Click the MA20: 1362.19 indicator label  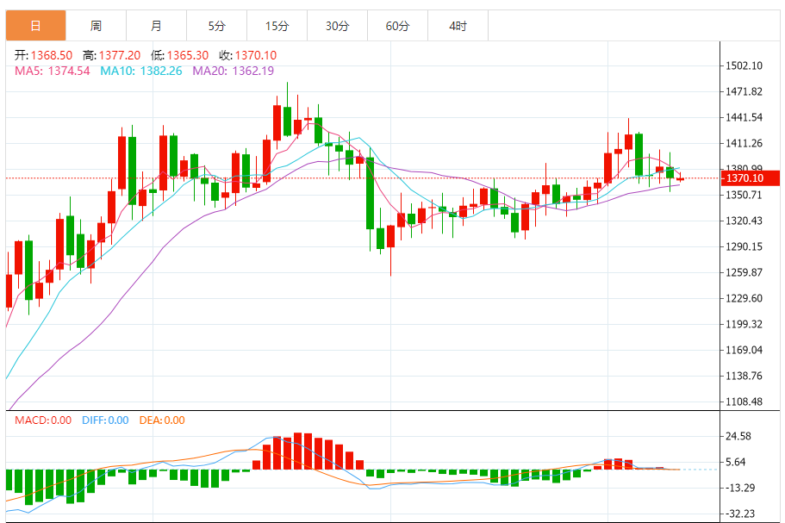[234, 71]
